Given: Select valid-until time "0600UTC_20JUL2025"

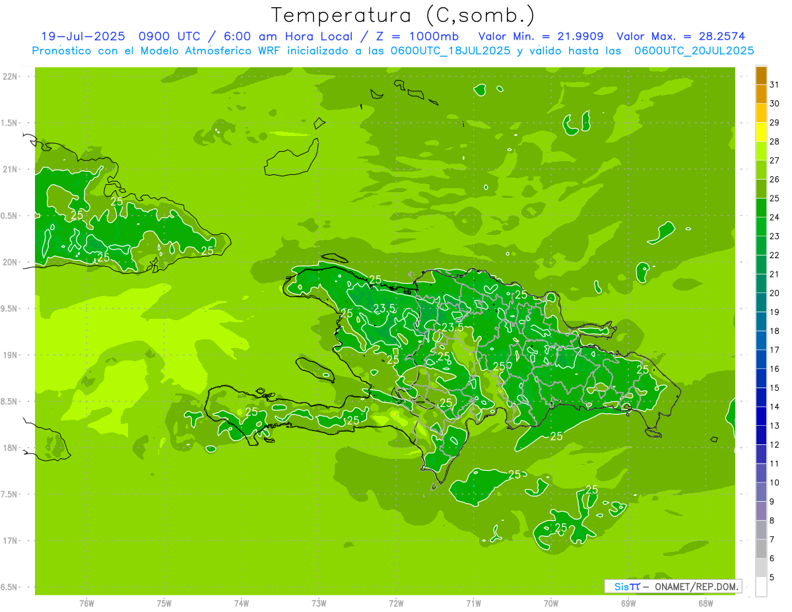Looking at the screenshot, I should coord(694,50).
